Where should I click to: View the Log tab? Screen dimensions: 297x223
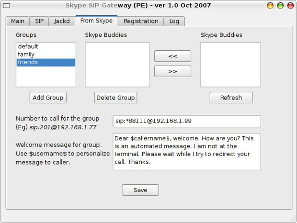click(174, 21)
